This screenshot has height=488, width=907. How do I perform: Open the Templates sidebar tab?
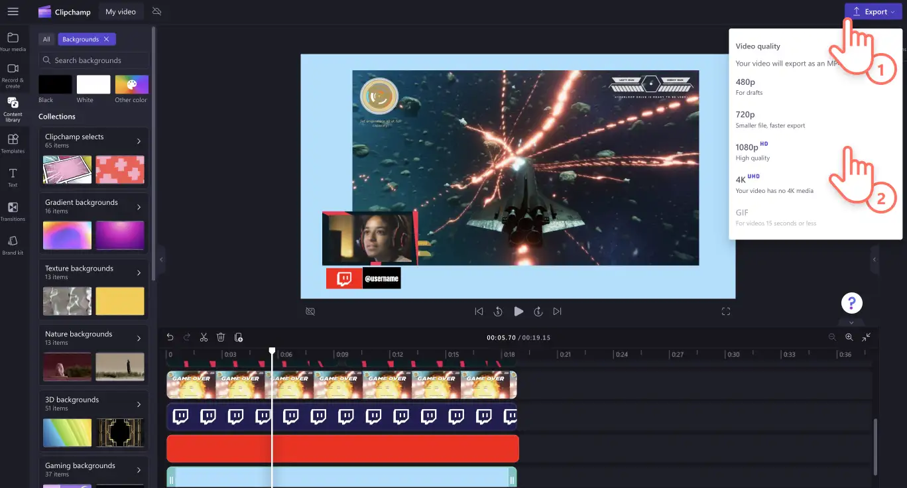click(13, 143)
